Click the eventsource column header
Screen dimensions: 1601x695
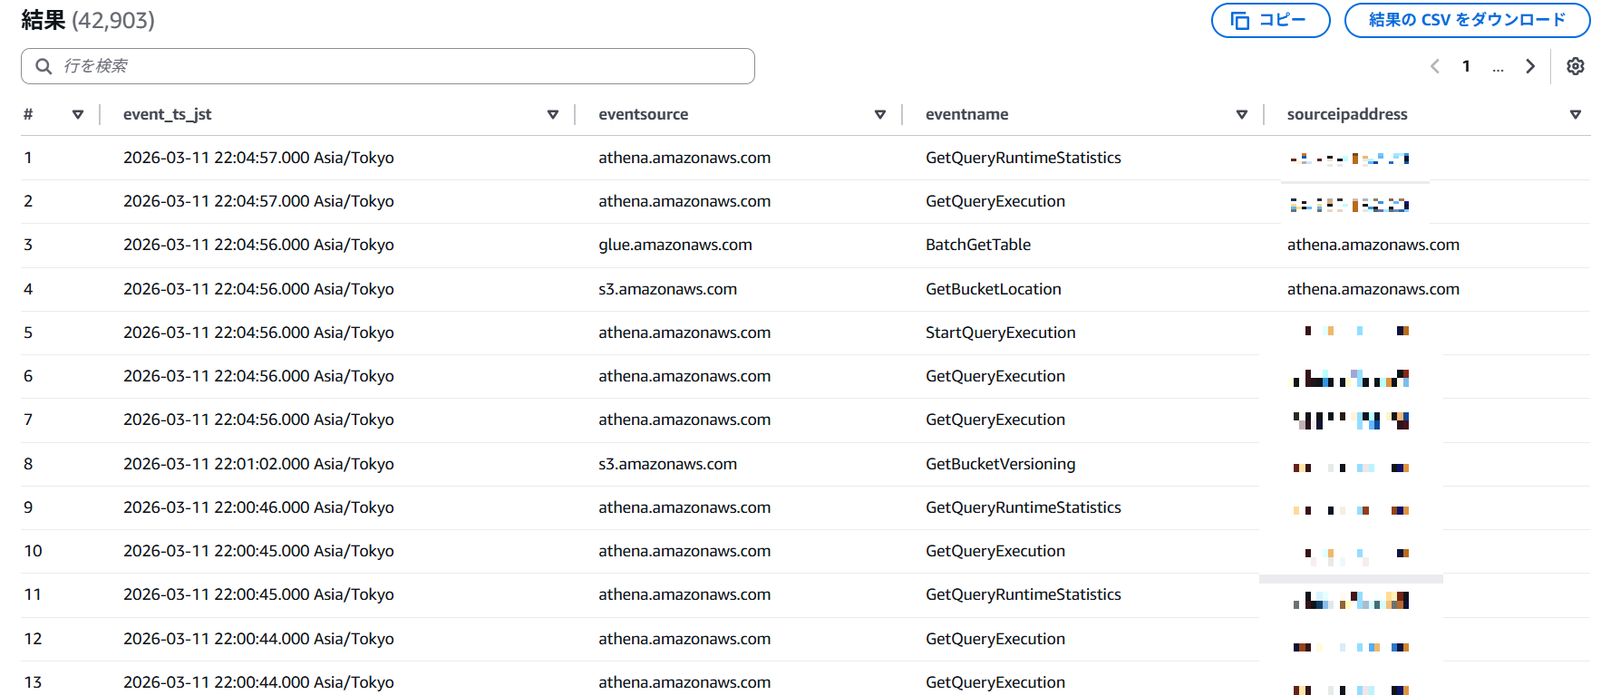click(643, 114)
